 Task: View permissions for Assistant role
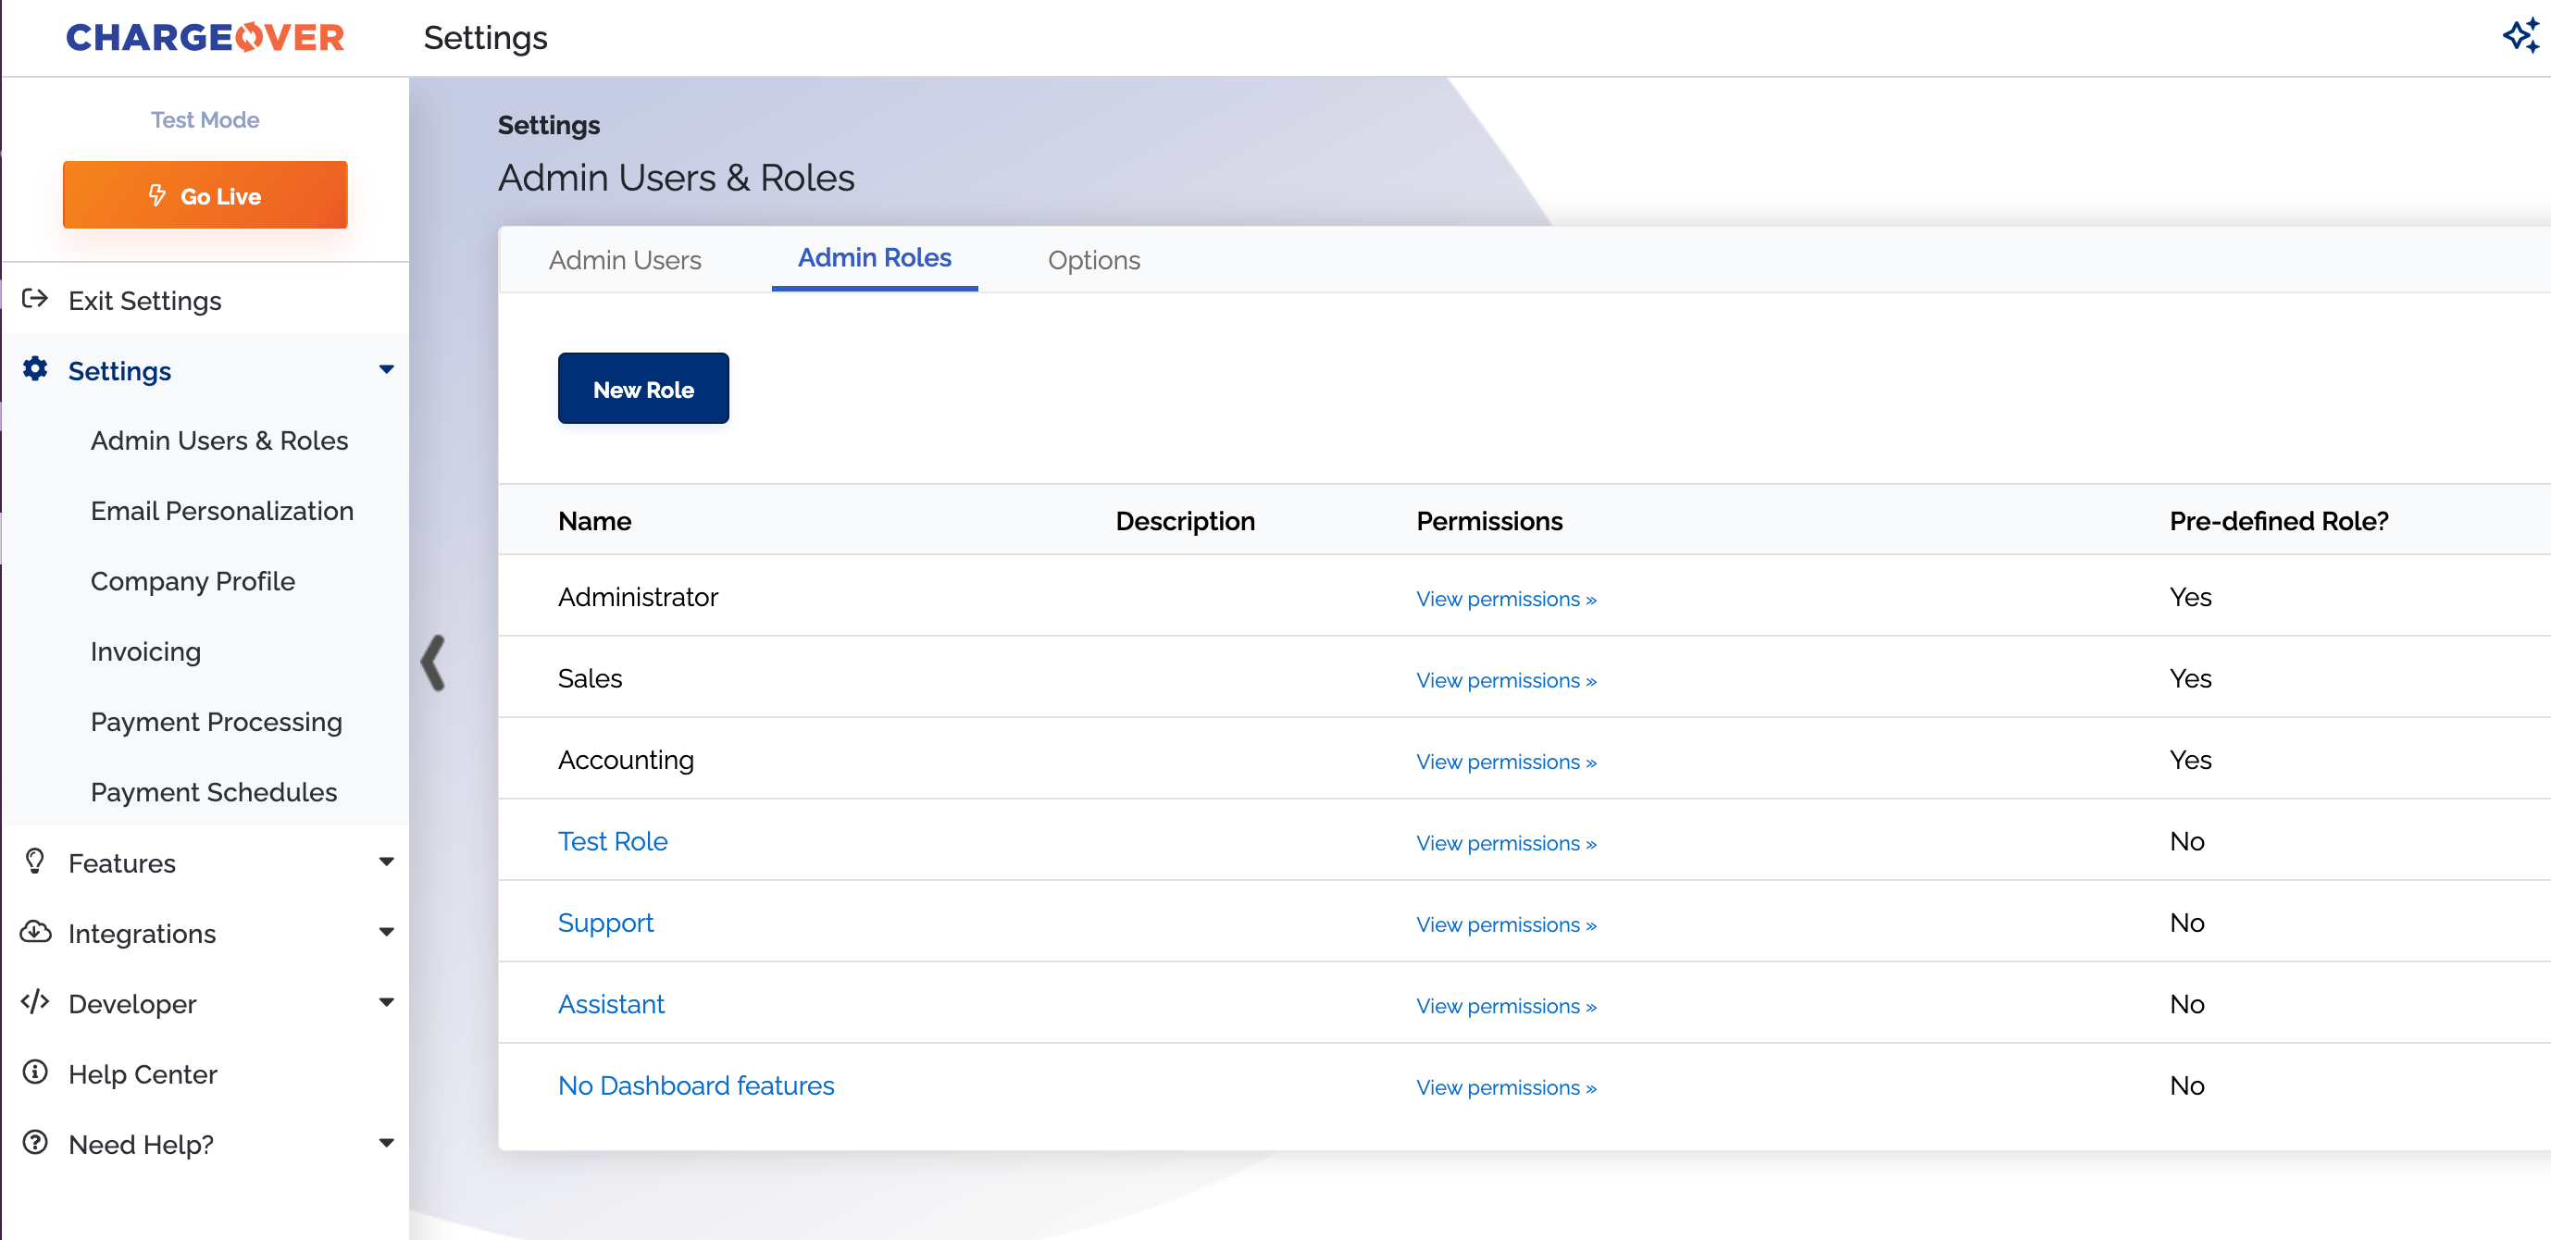[x=1505, y=1005]
